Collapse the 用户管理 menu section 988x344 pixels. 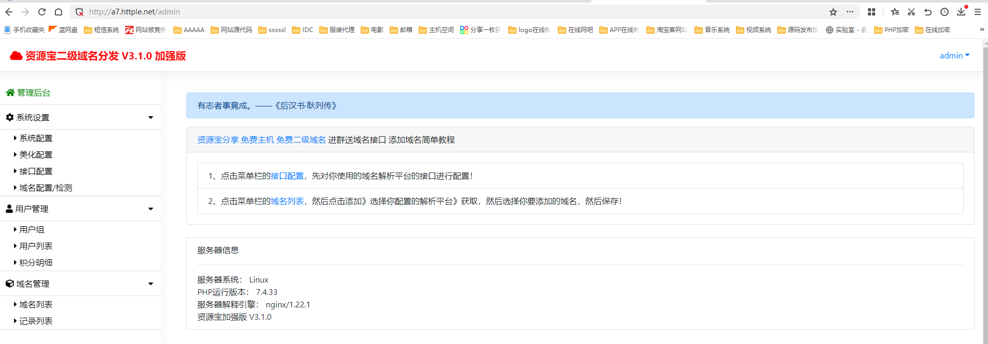pos(81,209)
